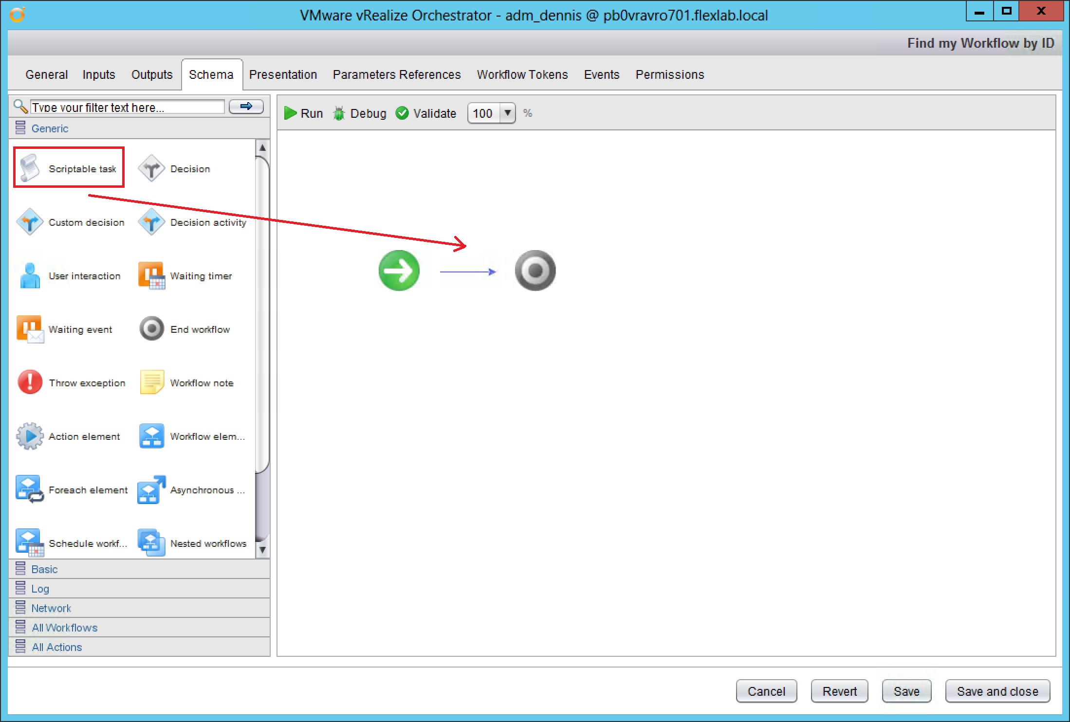
Task: Validate the workflow
Action: pos(426,113)
